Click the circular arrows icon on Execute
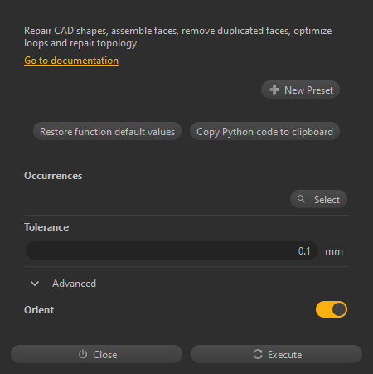373x374 pixels. (x=258, y=354)
